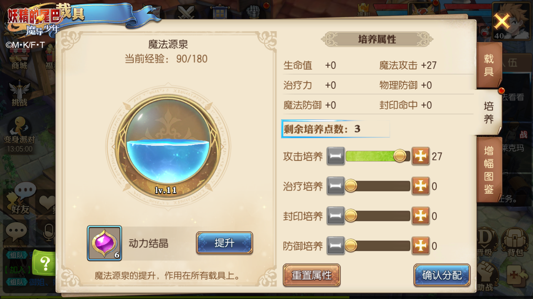Click the plus icon for 攻击培养
Screen dimensions: 533x299
tap(421, 156)
